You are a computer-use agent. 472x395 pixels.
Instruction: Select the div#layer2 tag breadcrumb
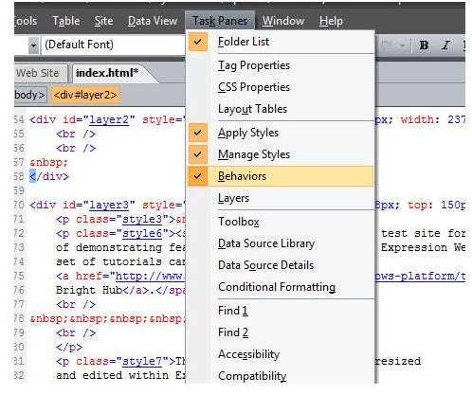pyautogui.click(x=85, y=95)
